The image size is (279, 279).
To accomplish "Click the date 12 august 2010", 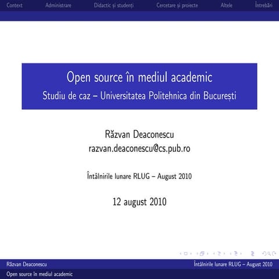I will 139,202.
